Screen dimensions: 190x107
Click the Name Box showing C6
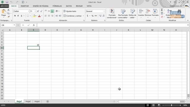click(7, 25)
